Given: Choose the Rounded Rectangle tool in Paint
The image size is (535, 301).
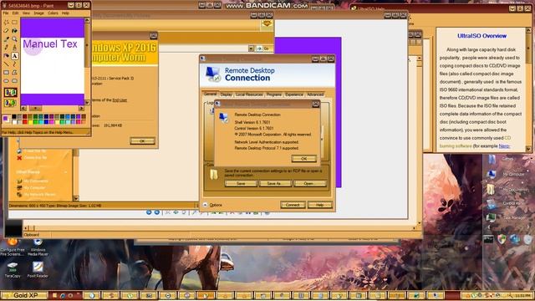Looking at the screenshot, I should click(x=15, y=81).
